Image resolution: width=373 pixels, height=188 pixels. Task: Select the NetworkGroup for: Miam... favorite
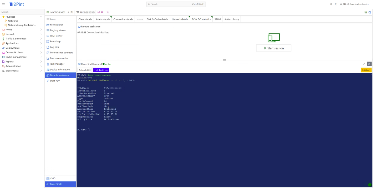point(22,25)
